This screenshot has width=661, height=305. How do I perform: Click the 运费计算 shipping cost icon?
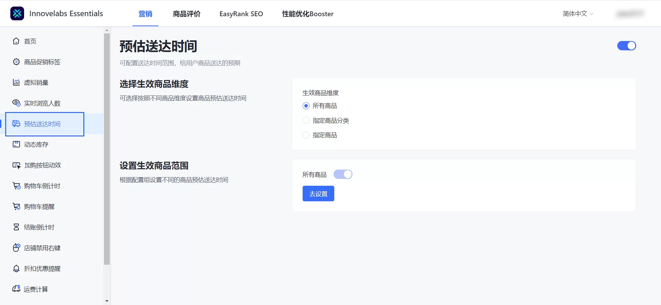(16, 289)
